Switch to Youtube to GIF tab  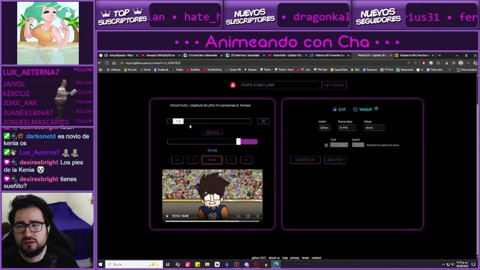tap(414, 55)
